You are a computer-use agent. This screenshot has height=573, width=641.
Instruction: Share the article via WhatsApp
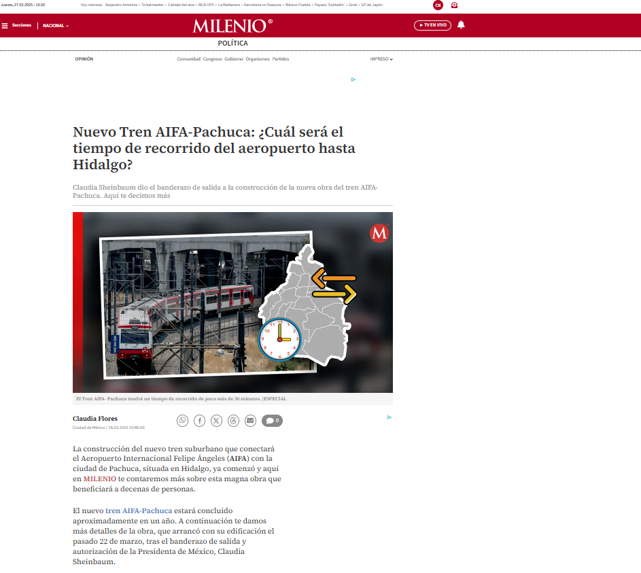182,421
